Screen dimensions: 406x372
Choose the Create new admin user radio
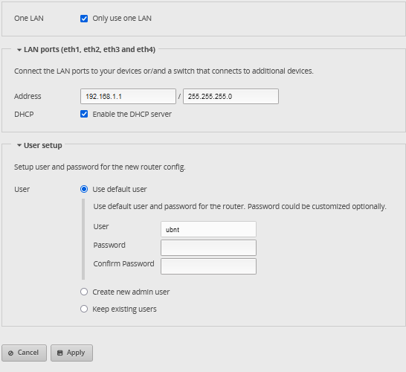[x=84, y=292]
